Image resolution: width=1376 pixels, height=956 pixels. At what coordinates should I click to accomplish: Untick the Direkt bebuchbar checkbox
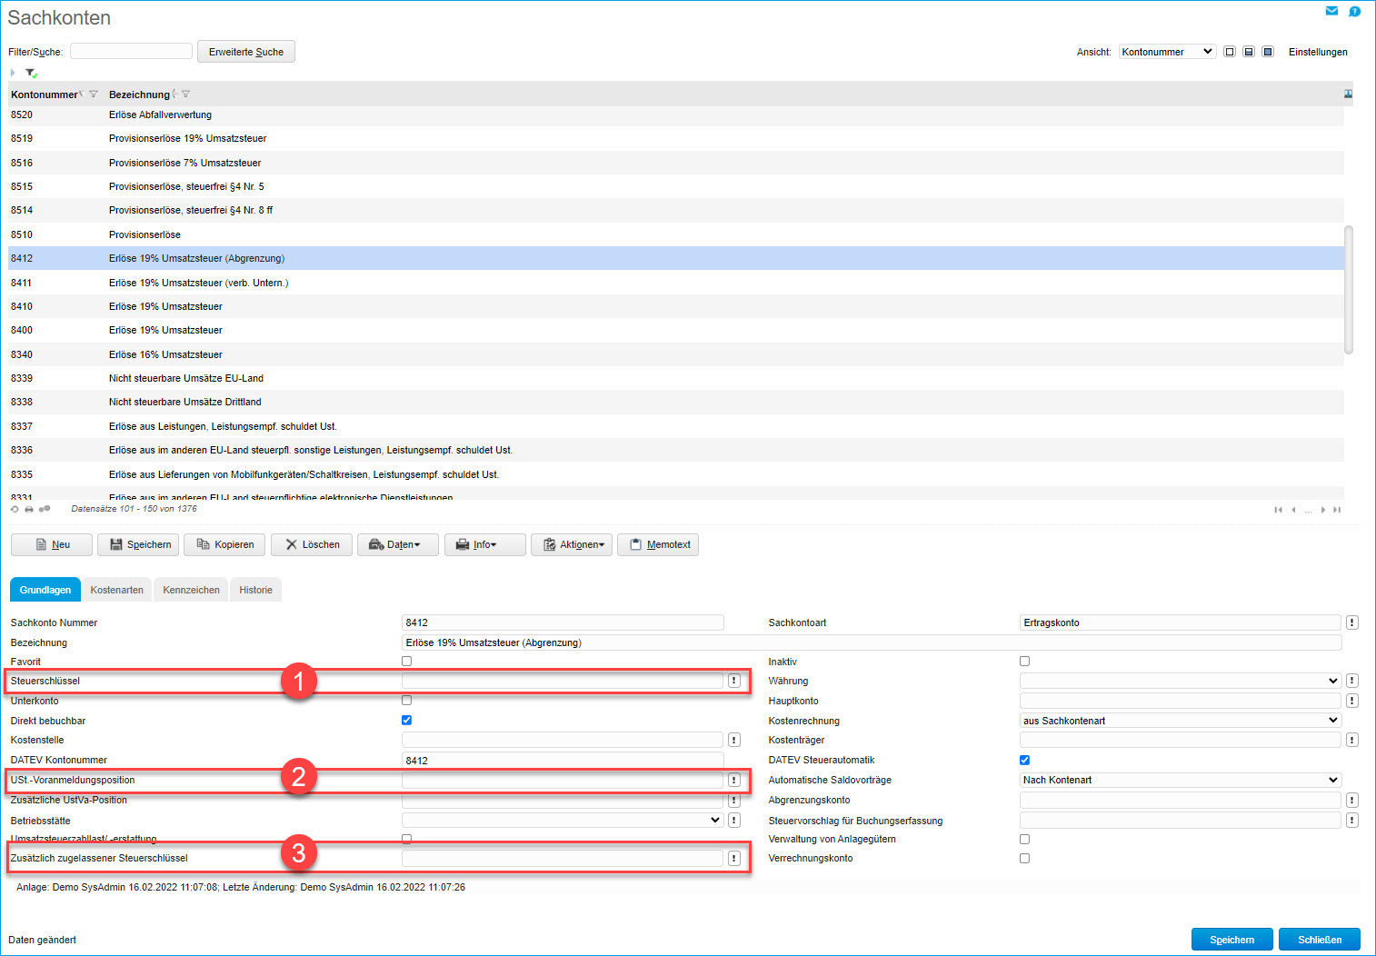click(406, 720)
